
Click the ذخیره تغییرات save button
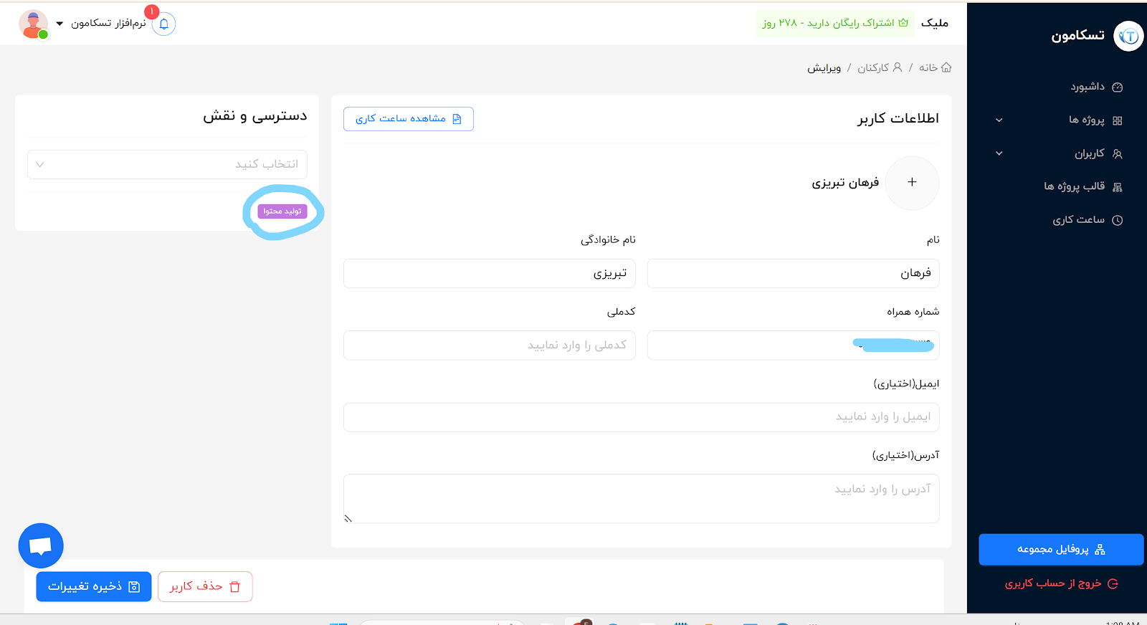[x=94, y=586]
